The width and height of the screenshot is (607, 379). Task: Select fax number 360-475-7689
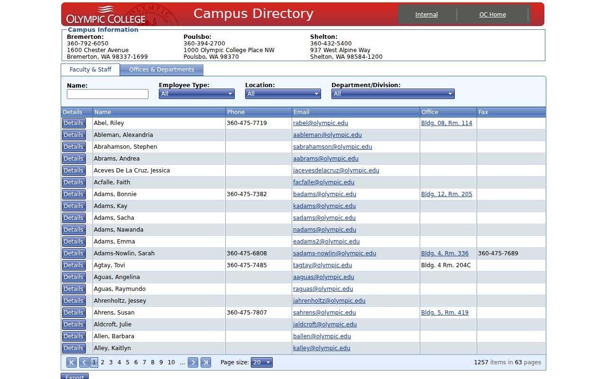pos(498,253)
